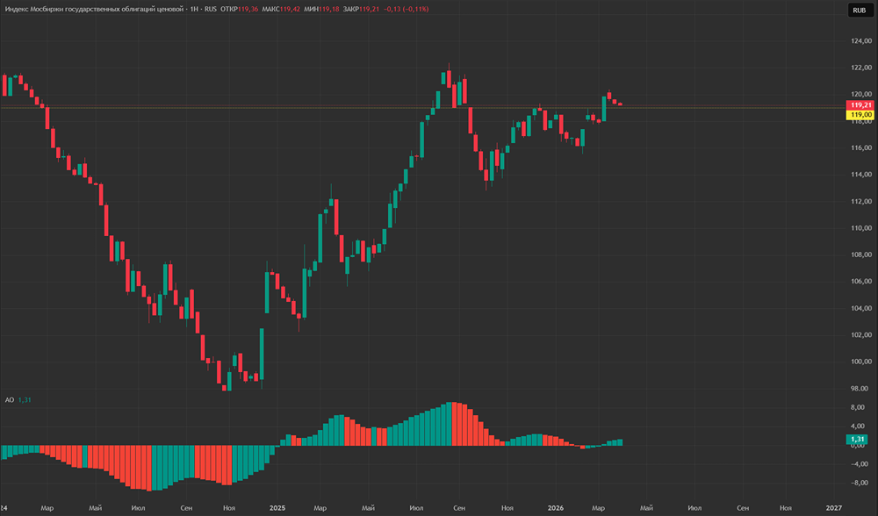Click the RUS exchange label in the legend
878x516 pixels.
(x=211, y=9)
